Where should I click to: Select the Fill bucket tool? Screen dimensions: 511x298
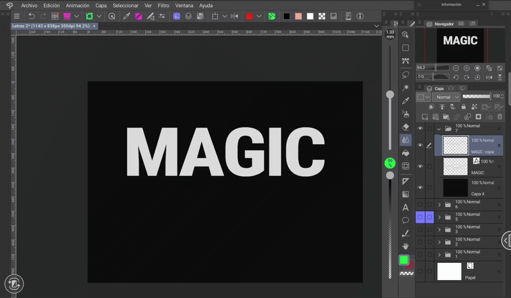[405, 153]
